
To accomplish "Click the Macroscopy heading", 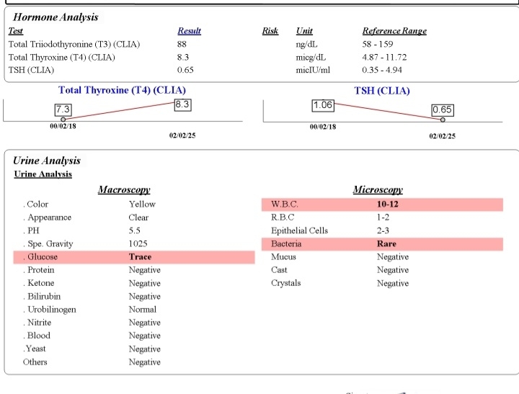I will pyautogui.click(x=124, y=189).
